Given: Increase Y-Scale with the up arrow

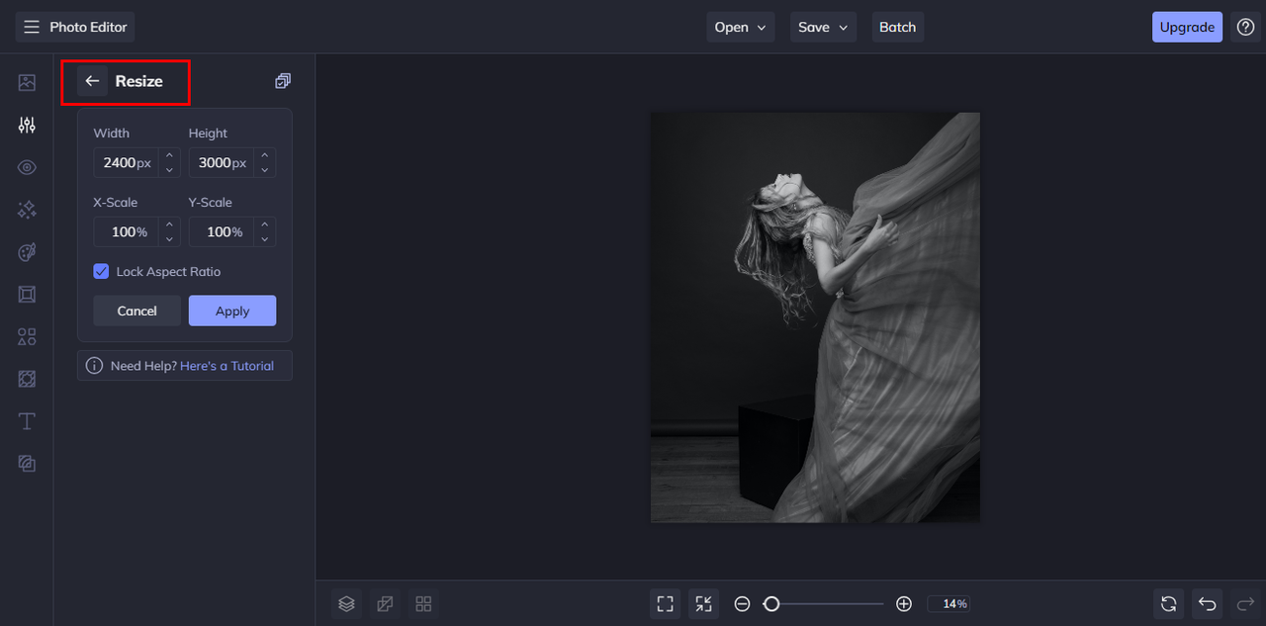Looking at the screenshot, I should pos(264,224).
